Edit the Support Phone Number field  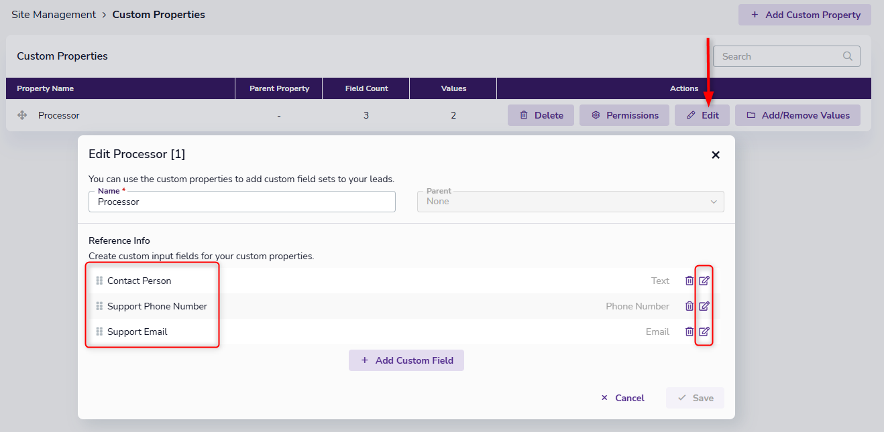(704, 306)
